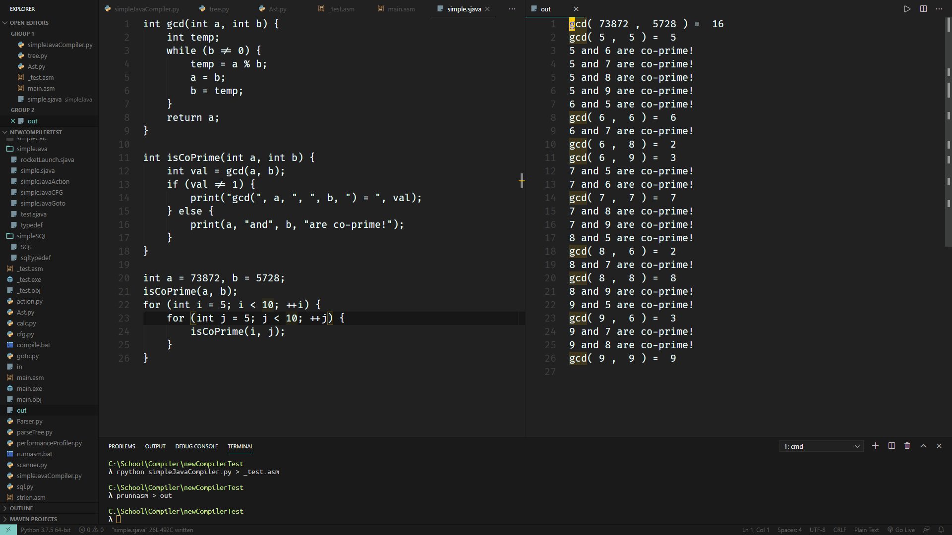
Task: Change the Spaces: 4 indentation setting
Action: click(789, 530)
